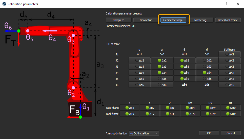
Task: Enable the ΔK1 stiffness parameter
Action: pos(230,54)
